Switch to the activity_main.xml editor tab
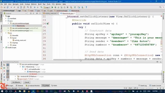This screenshot has height=93, width=165. click(51, 13)
